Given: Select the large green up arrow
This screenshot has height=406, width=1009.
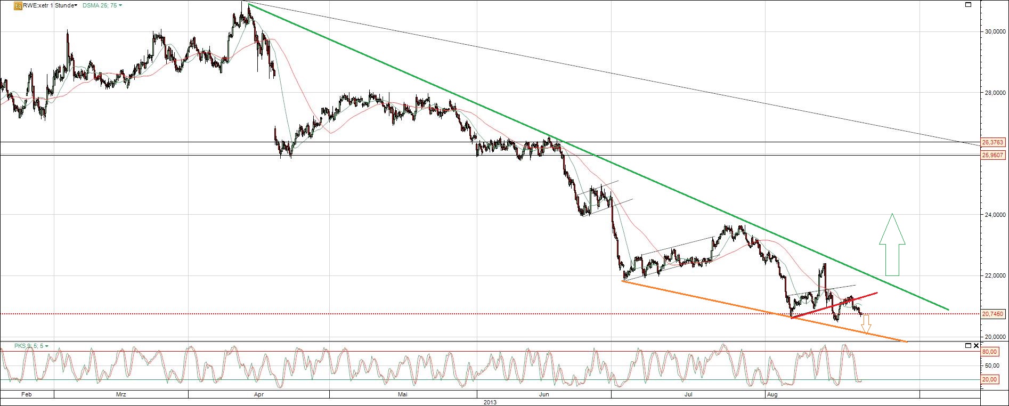Looking at the screenshot, I should point(892,245).
